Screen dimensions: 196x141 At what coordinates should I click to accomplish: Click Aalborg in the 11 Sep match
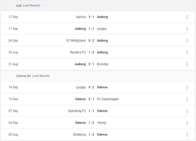(x=80, y=29)
